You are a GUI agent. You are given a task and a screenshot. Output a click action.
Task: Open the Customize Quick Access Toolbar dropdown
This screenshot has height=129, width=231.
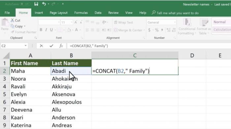[63, 4]
